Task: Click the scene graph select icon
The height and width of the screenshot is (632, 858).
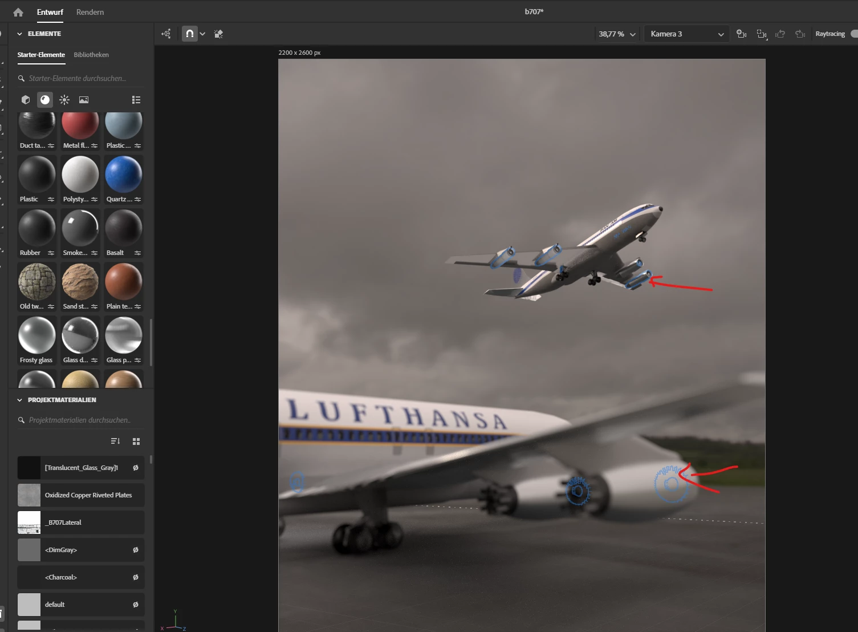Action: pyautogui.click(x=166, y=34)
